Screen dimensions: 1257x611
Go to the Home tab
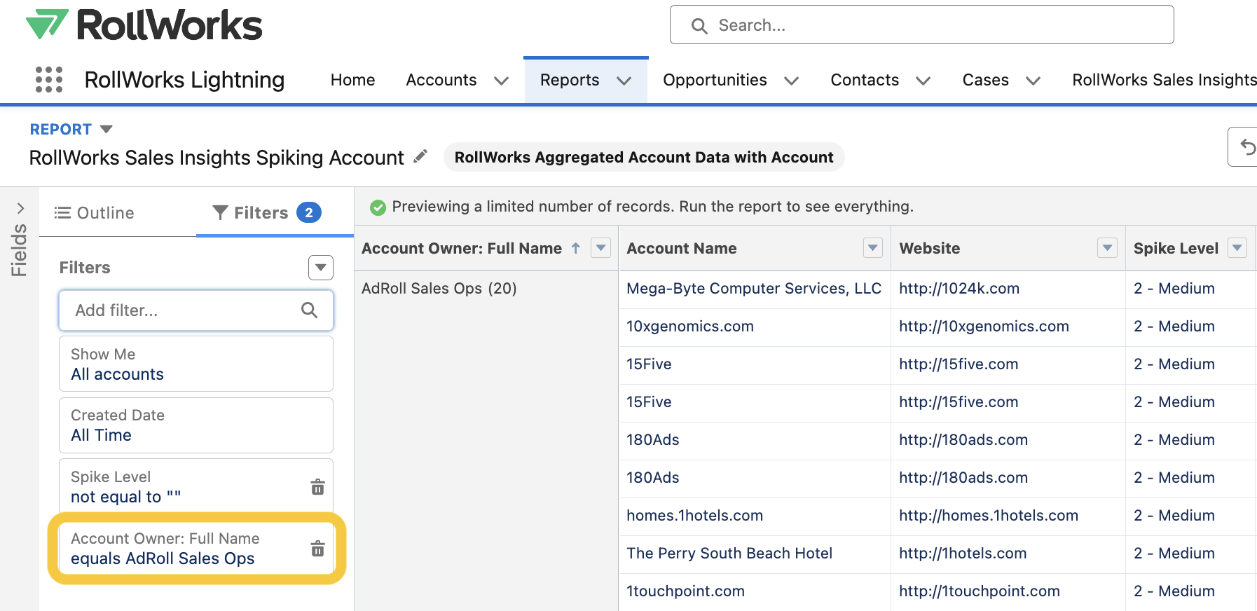[x=352, y=80]
